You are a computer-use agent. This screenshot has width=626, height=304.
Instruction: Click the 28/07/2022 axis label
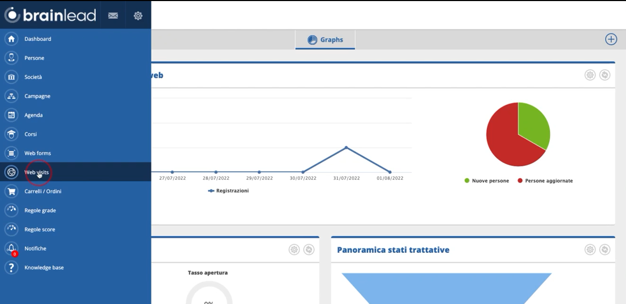[x=216, y=178]
